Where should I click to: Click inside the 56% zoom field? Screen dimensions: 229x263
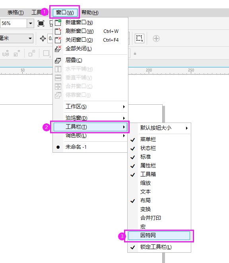pos(14,23)
